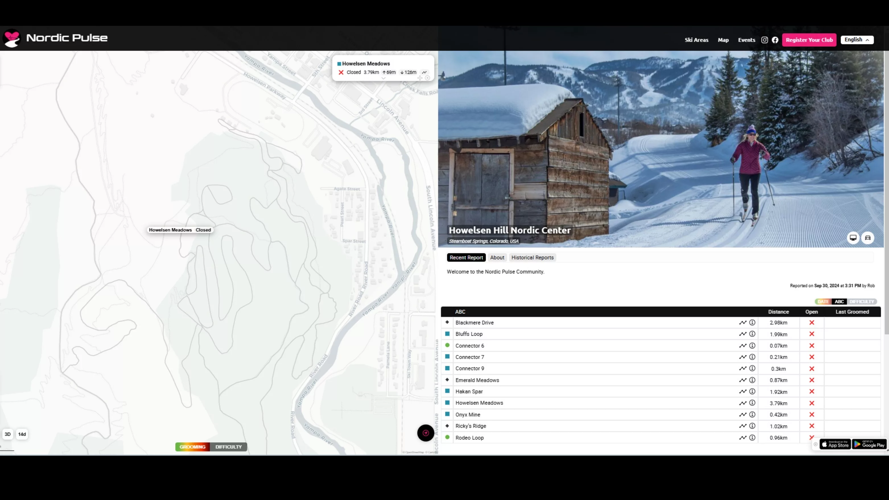Switch map coloring to Difficulty
The width and height of the screenshot is (889, 500).
pyautogui.click(x=228, y=447)
